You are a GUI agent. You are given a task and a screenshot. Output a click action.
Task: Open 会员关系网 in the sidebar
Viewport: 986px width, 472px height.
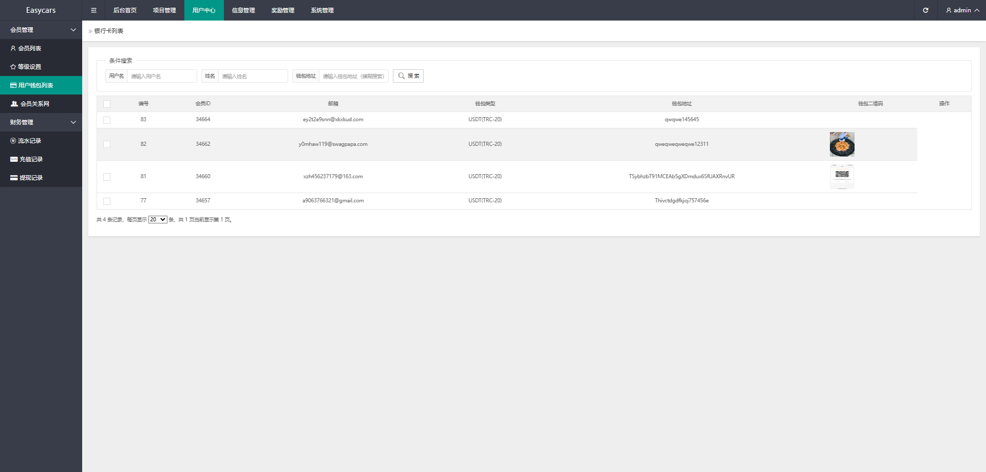34,104
